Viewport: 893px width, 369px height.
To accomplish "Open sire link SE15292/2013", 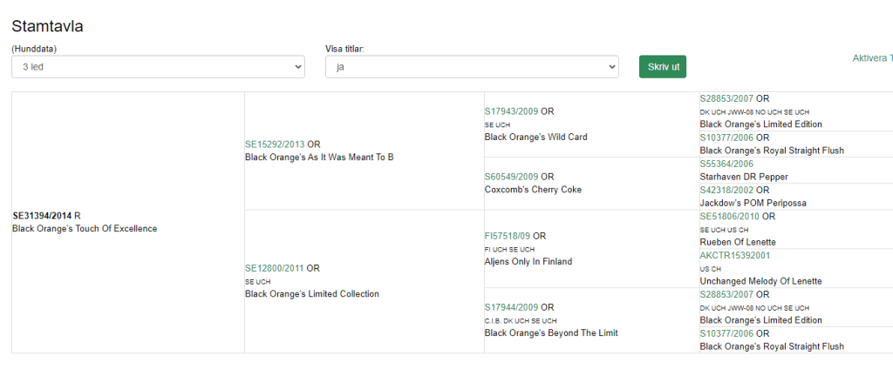I will [275, 144].
